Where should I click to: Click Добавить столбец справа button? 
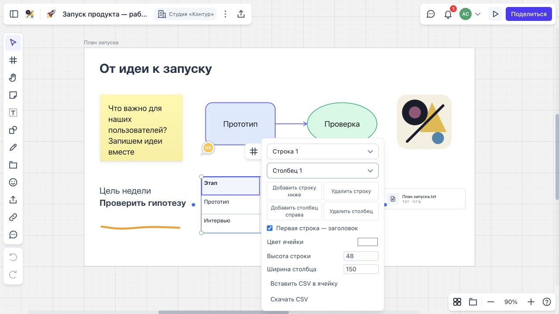[294, 211]
